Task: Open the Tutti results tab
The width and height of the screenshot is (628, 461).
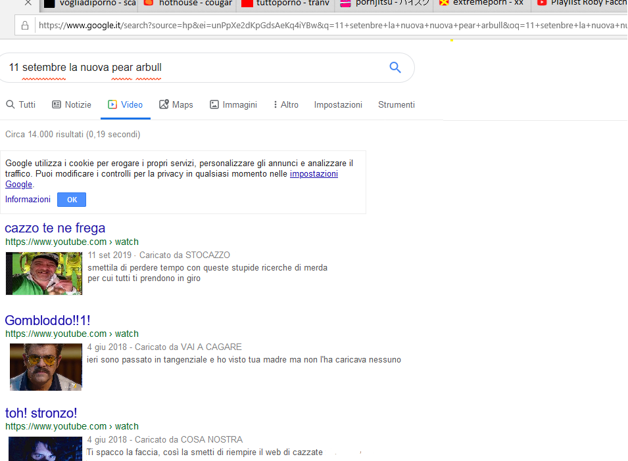Action: 21,105
